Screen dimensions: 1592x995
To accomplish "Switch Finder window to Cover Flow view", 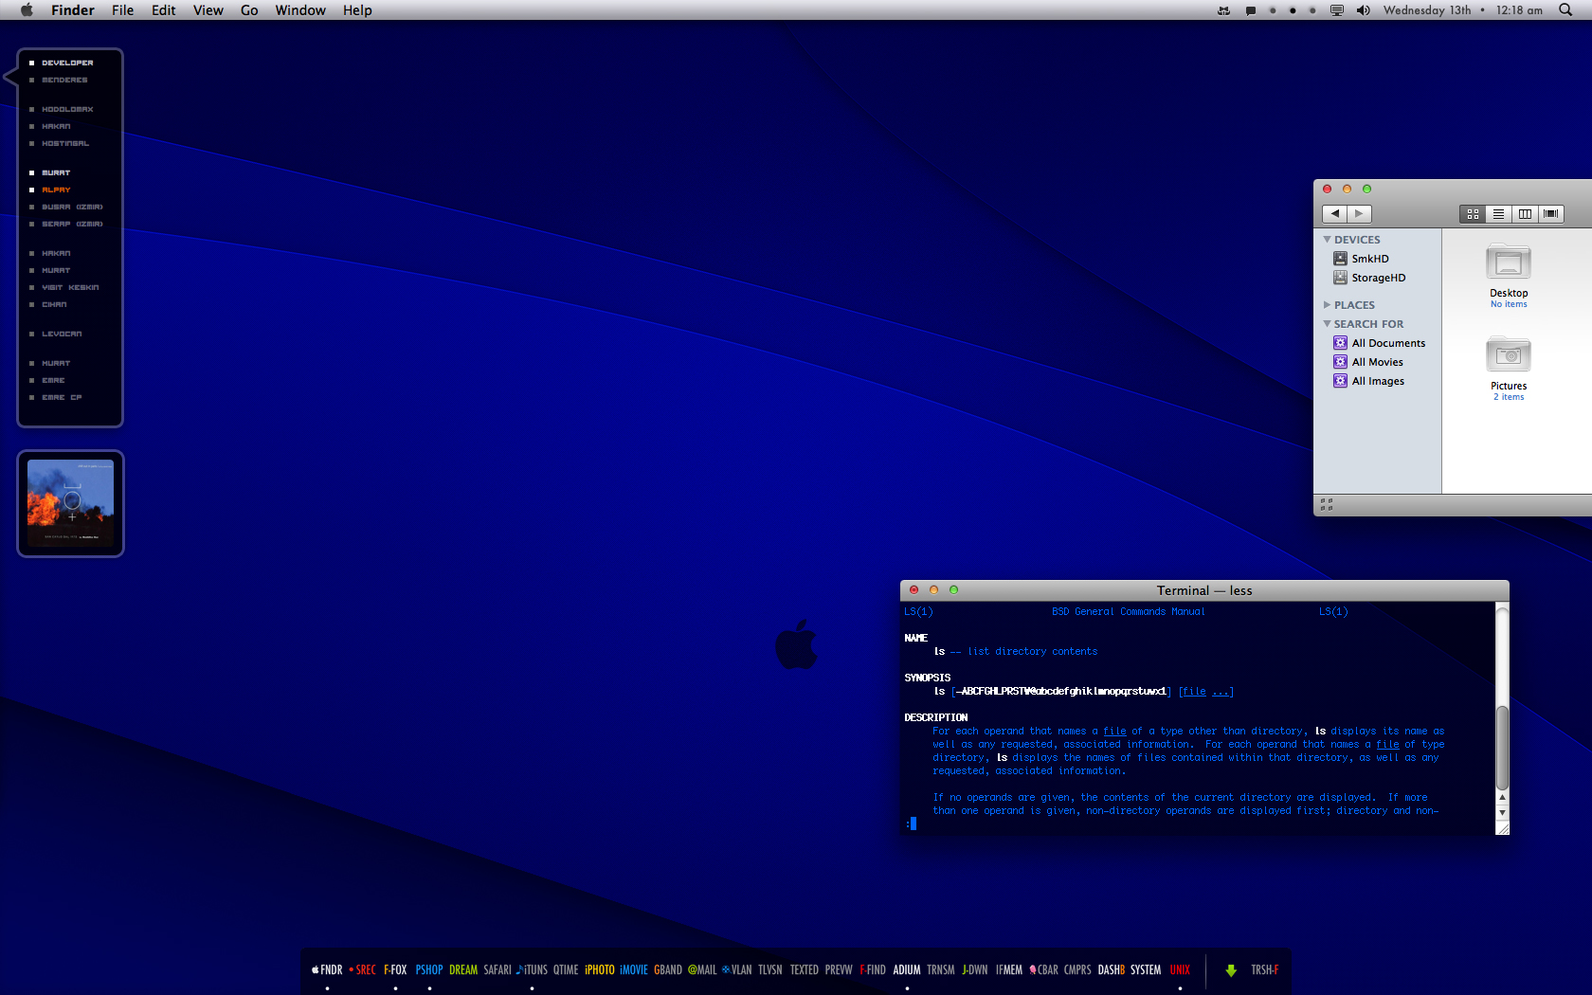I will pos(1550,214).
